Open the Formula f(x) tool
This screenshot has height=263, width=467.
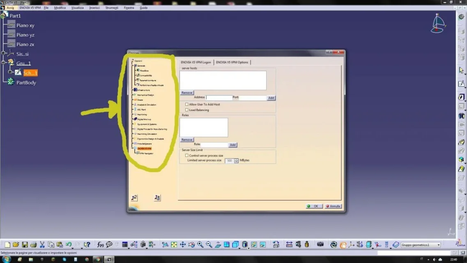click(x=100, y=245)
